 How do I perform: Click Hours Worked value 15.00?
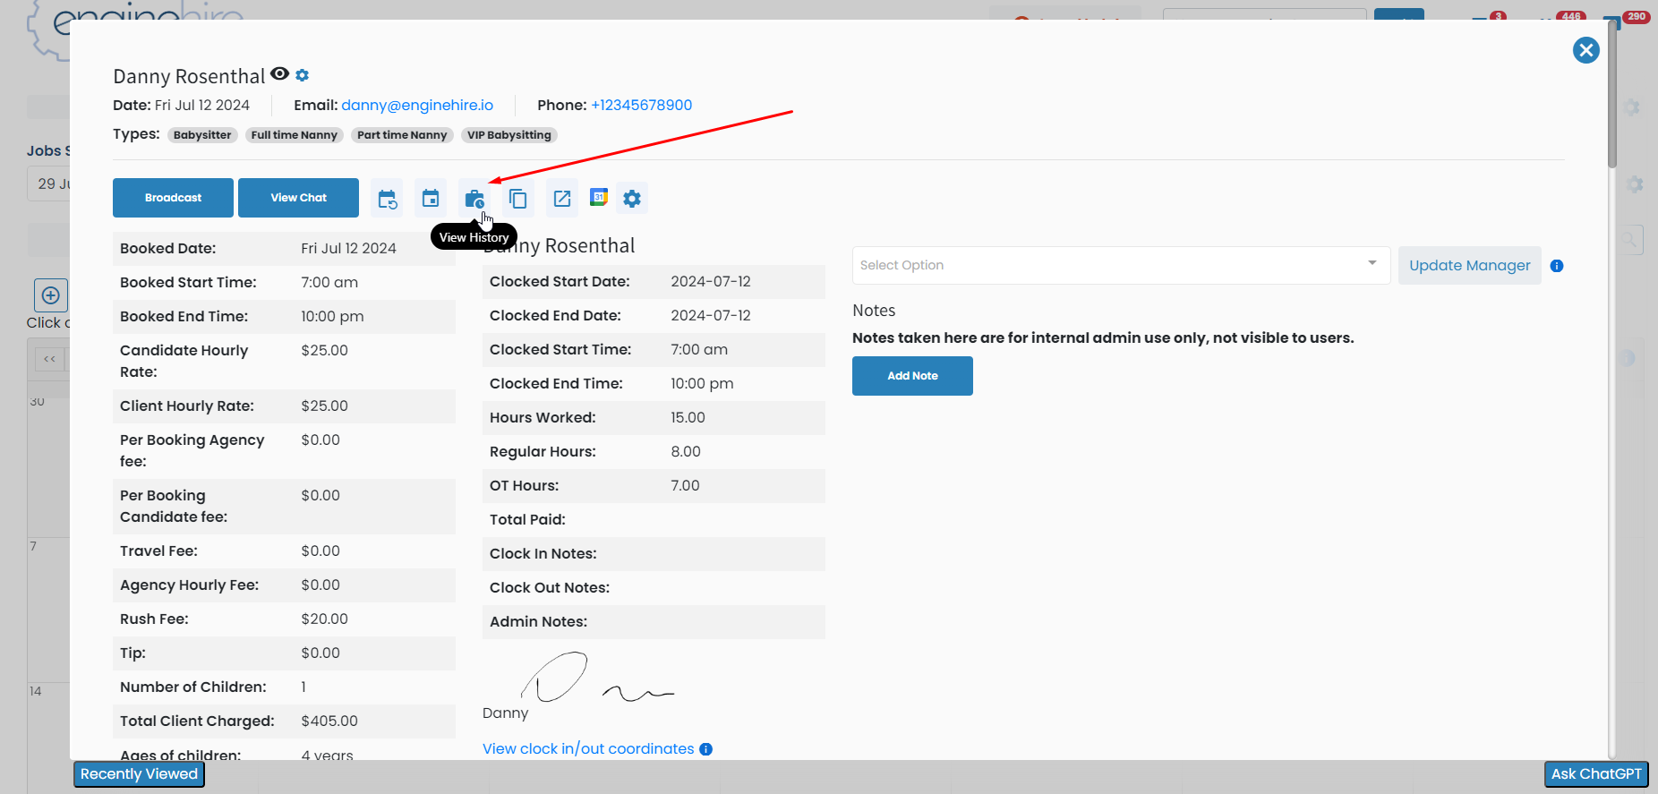click(688, 418)
